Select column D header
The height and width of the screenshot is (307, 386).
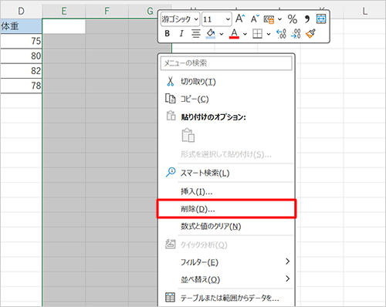coord(21,11)
